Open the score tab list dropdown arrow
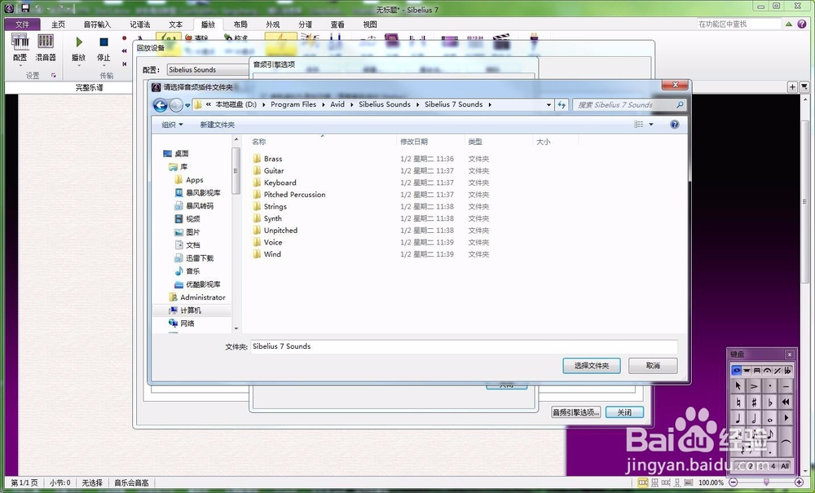815x493 pixels. [804, 86]
